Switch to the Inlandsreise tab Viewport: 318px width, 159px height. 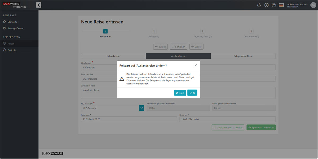(x=113, y=56)
